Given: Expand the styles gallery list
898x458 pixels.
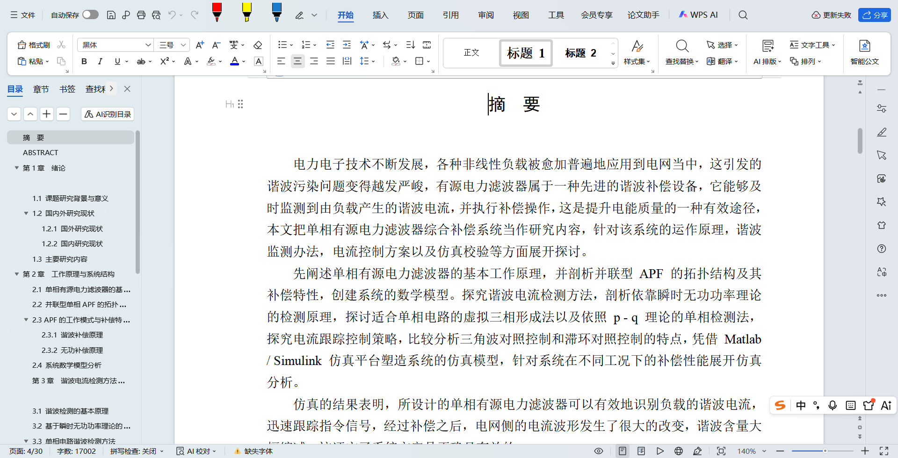Looking at the screenshot, I should click(613, 63).
